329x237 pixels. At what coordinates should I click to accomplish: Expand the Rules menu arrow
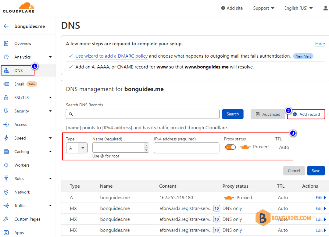pyautogui.click(x=50, y=179)
